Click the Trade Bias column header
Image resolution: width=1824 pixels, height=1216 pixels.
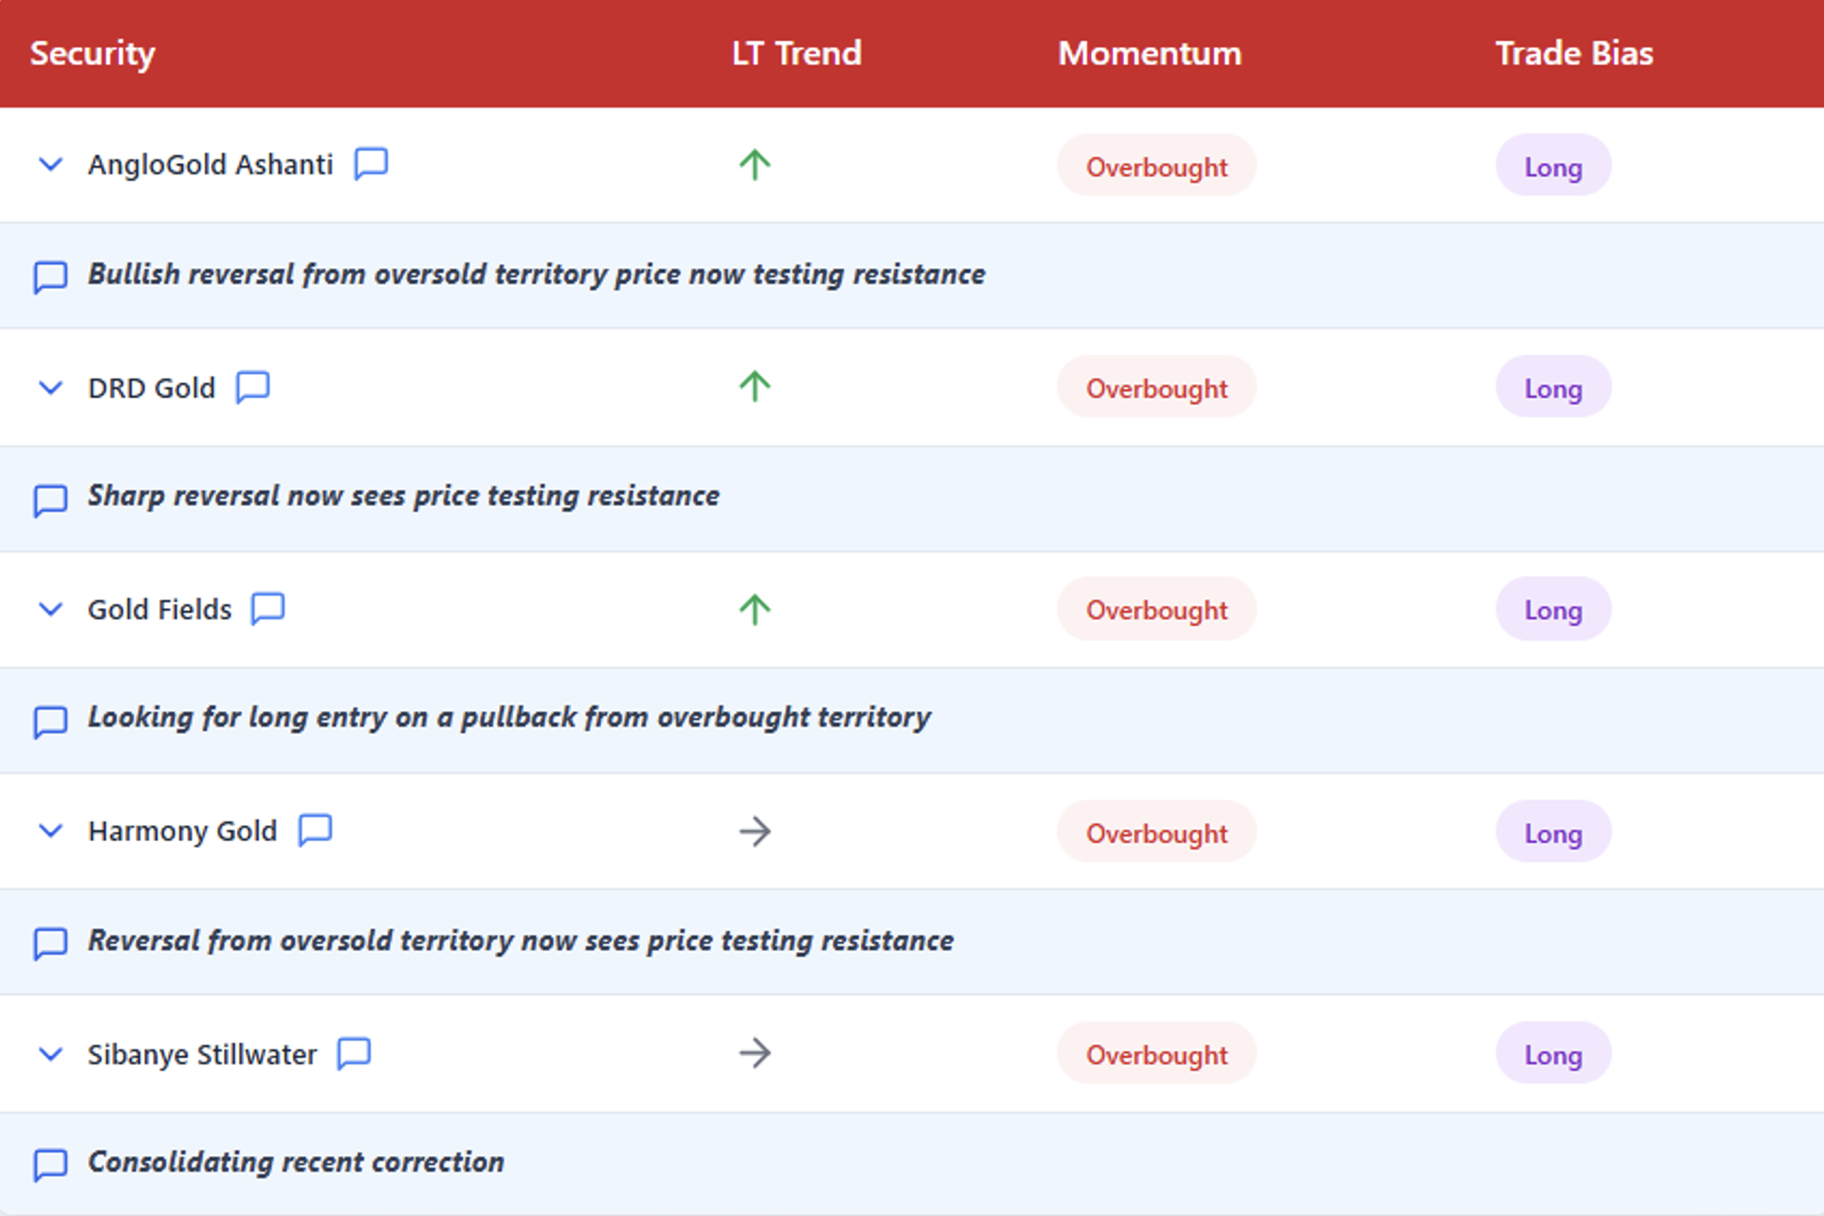tap(1573, 53)
